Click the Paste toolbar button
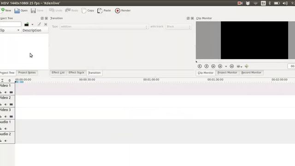The height and width of the screenshot is (166, 295). pos(104,11)
